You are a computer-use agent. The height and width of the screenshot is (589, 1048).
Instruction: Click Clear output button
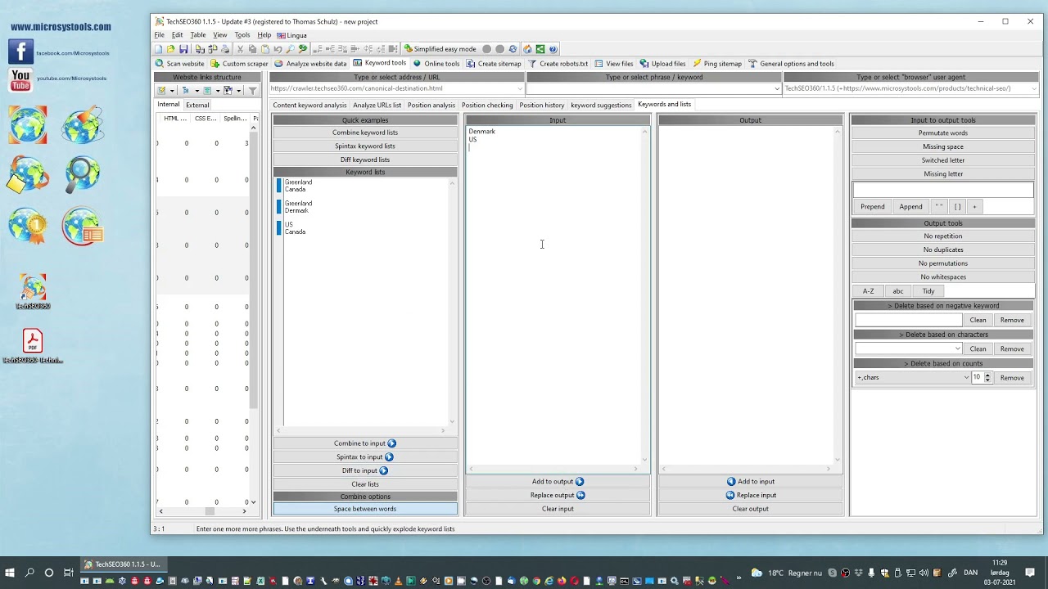pyautogui.click(x=750, y=509)
